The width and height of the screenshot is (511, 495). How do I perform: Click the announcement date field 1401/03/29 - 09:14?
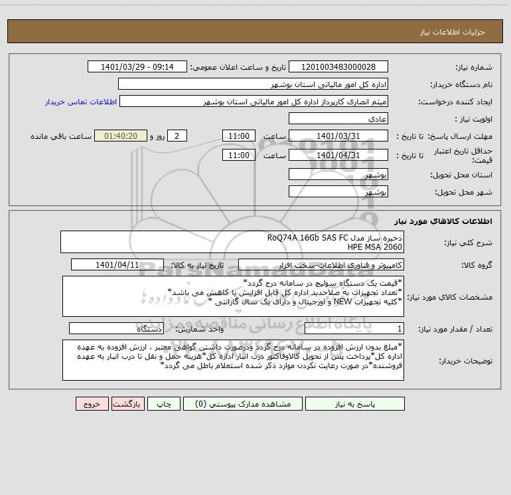(x=137, y=66)
